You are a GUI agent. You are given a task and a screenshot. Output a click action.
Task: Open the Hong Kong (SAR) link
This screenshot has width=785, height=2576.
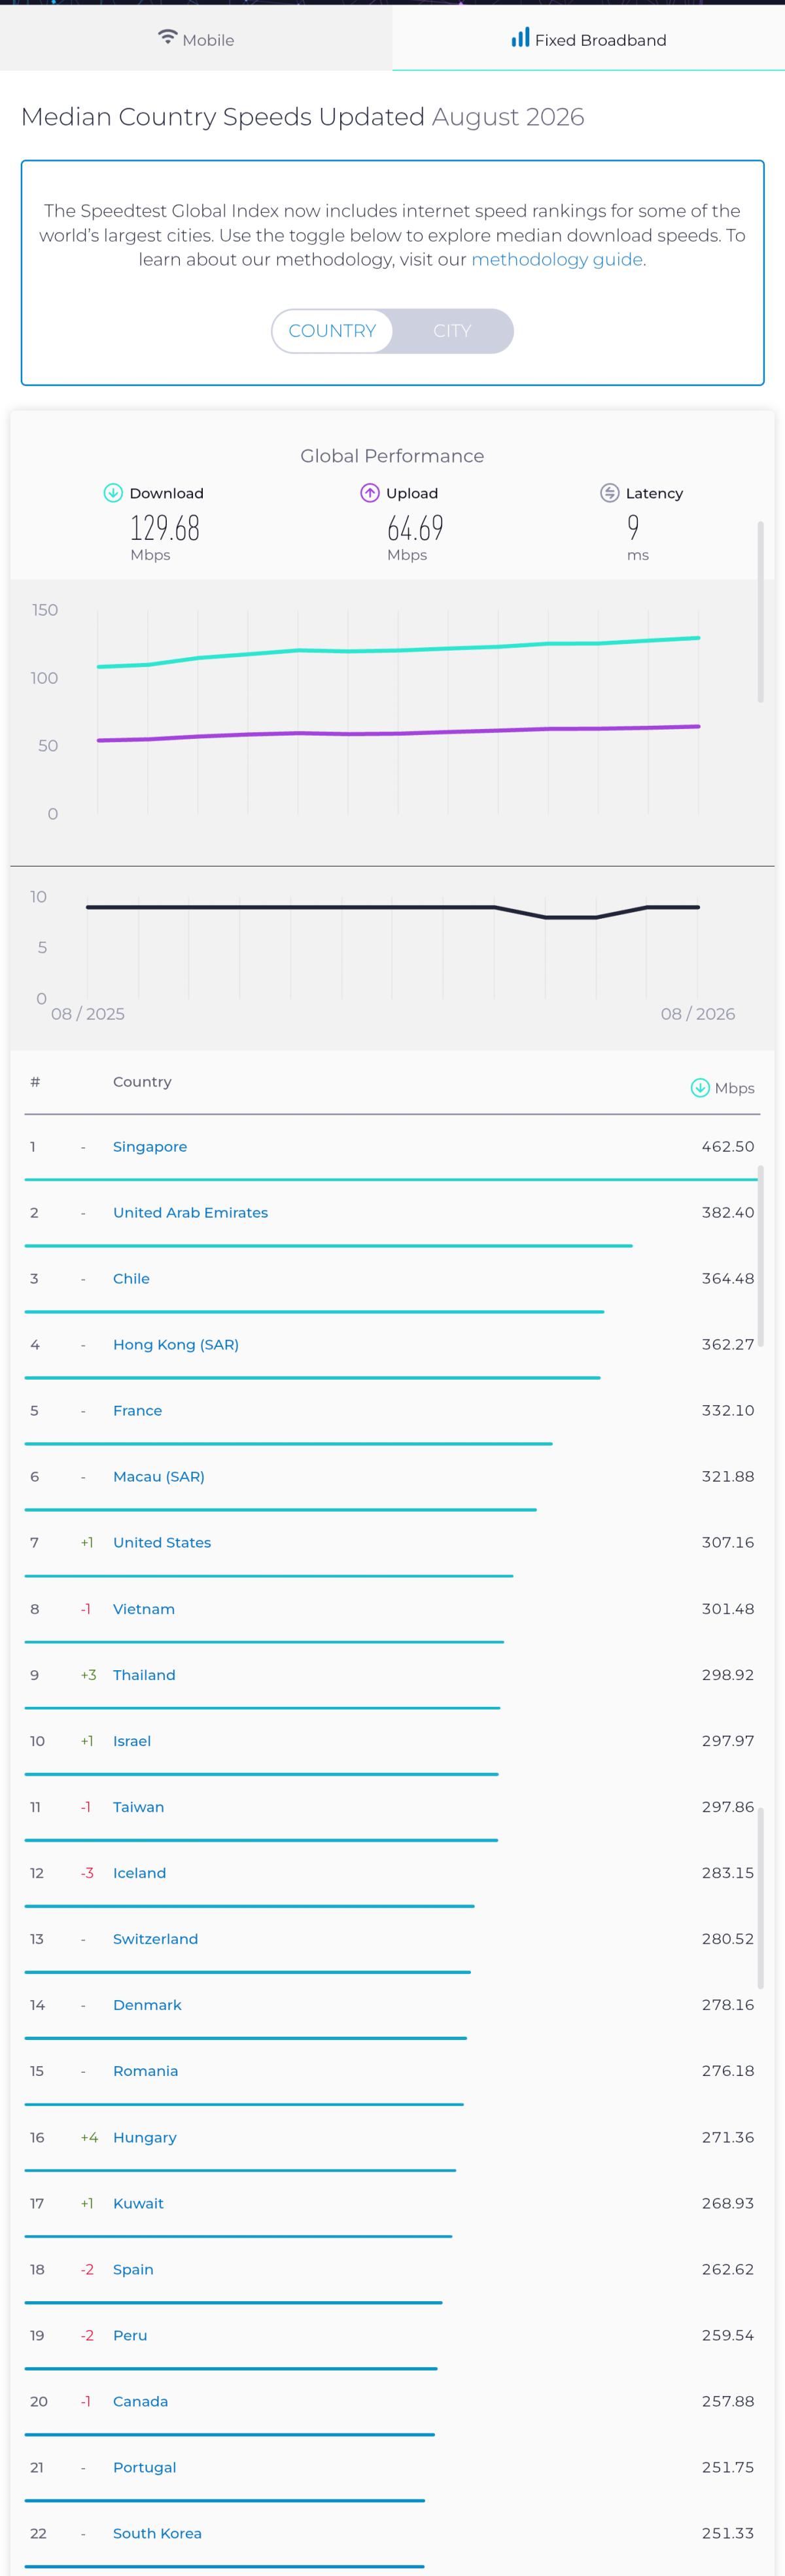pos(176,1345)
